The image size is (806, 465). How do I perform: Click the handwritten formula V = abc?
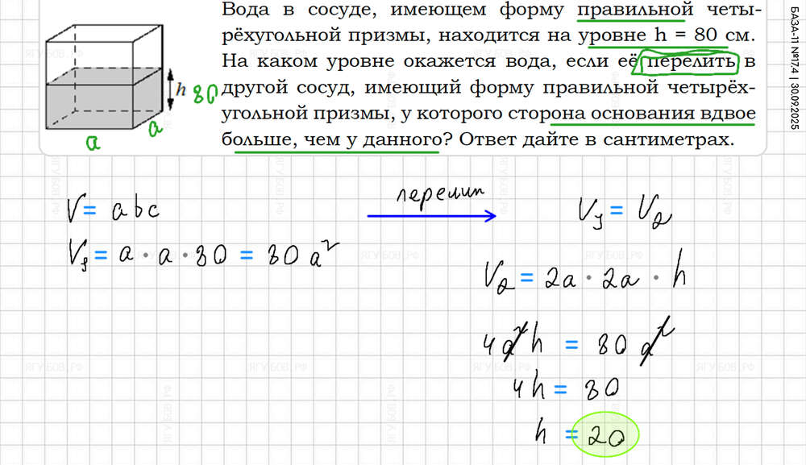113,210
